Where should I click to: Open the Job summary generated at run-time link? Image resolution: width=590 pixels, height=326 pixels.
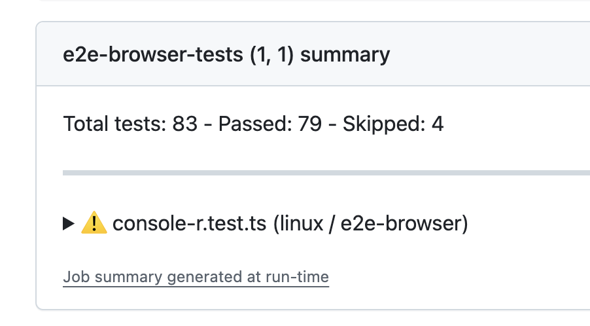[x=196, y=277]
